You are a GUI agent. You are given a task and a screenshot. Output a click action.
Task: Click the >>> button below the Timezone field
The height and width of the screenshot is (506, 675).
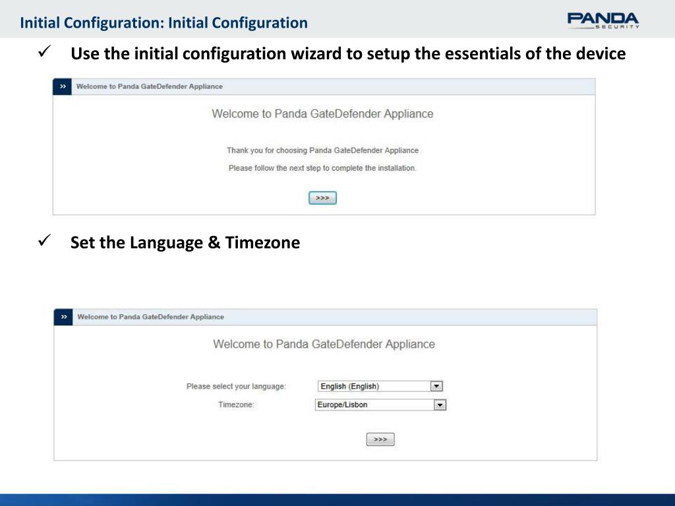pyautogui.click(x=380, y=439)
